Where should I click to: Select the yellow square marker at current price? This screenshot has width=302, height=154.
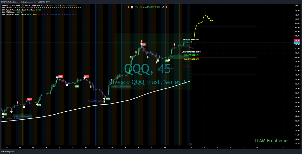click(x=193, y=44)
